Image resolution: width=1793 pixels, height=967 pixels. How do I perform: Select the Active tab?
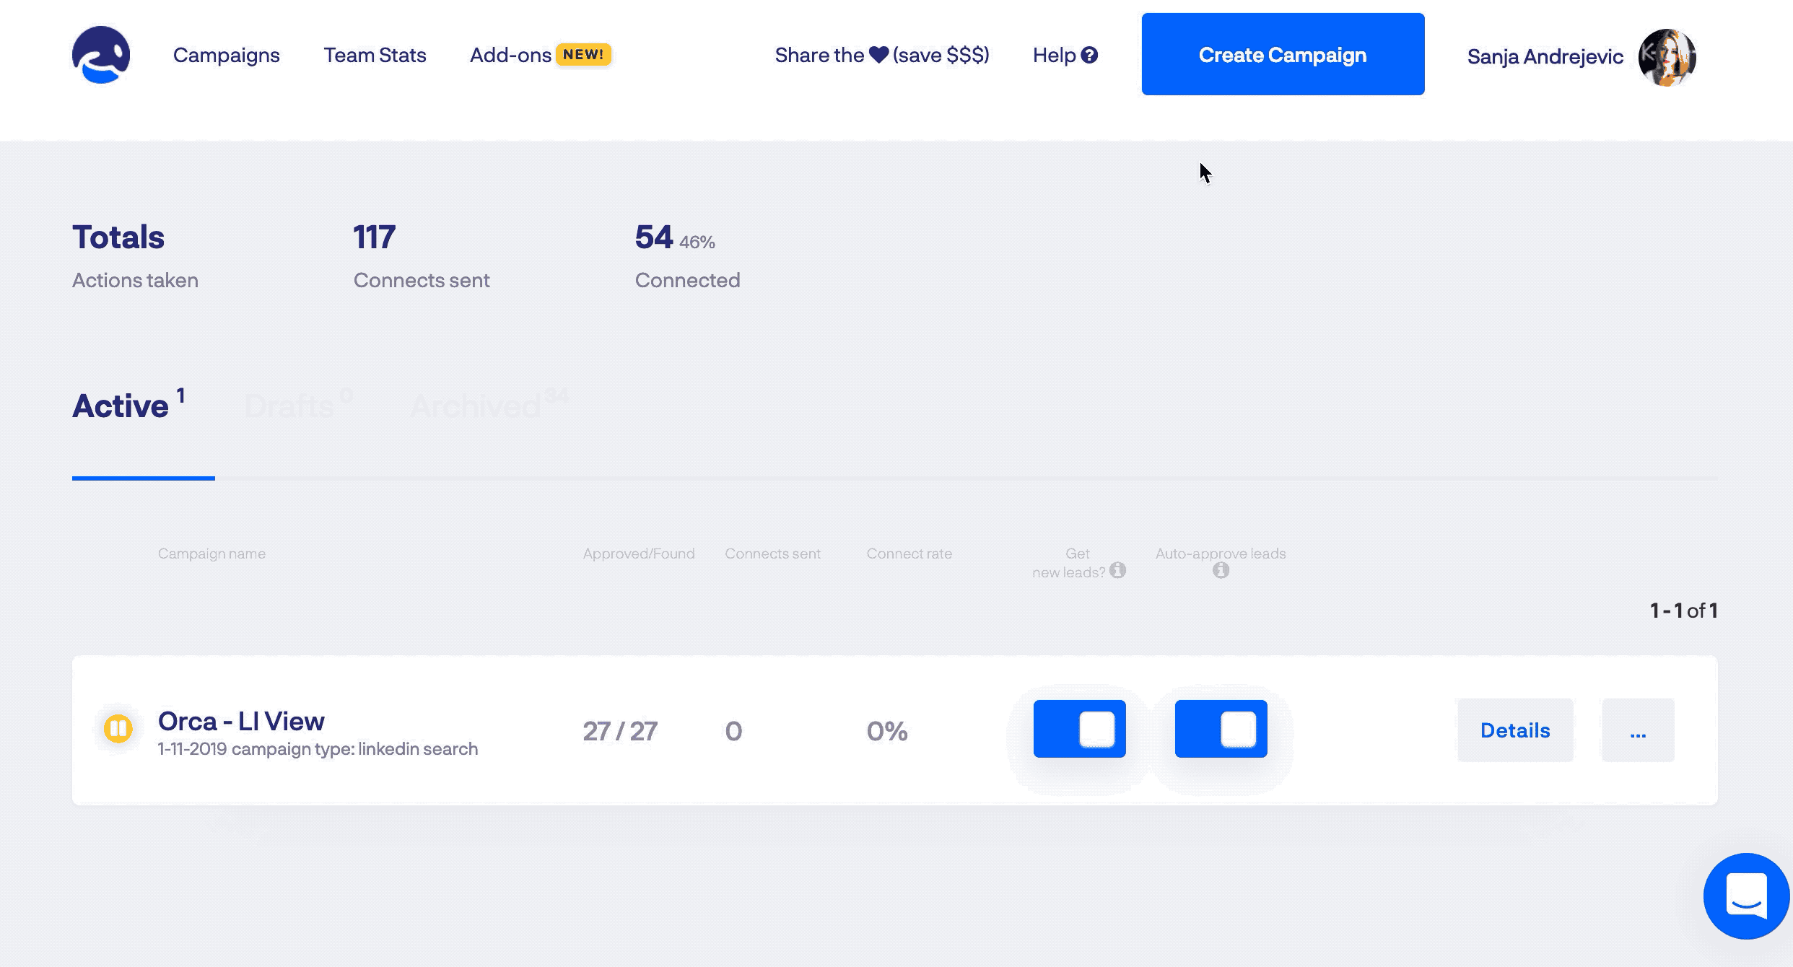click(128, 406)
